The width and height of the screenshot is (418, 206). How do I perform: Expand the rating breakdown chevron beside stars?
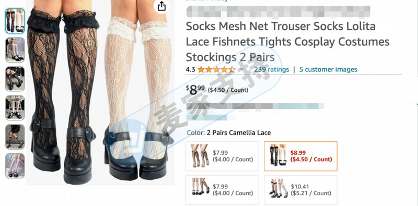click(242, 70)
